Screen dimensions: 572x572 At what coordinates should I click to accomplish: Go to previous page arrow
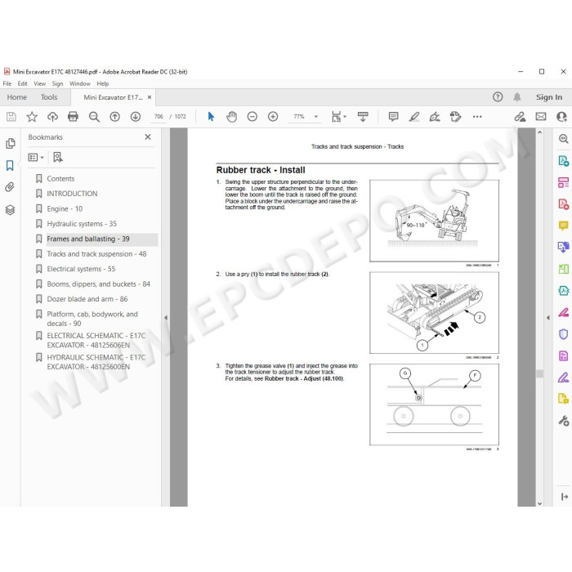pos(115,117)
